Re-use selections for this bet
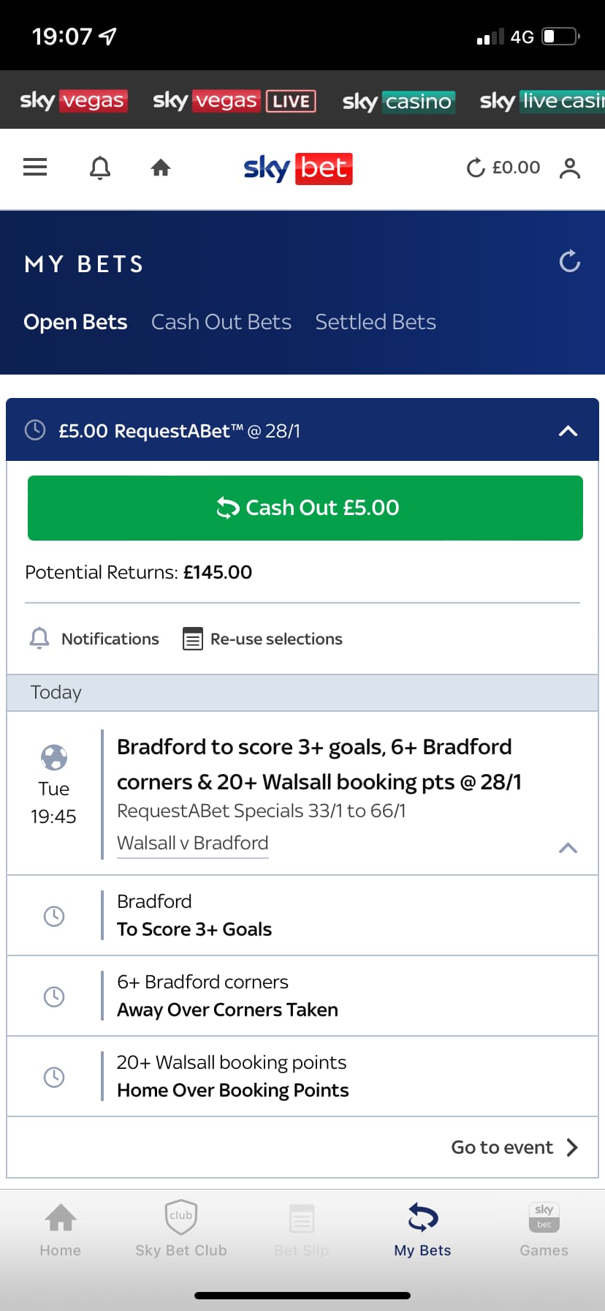The height and width of the screenshot is (1311, 605). click(262, 639)
